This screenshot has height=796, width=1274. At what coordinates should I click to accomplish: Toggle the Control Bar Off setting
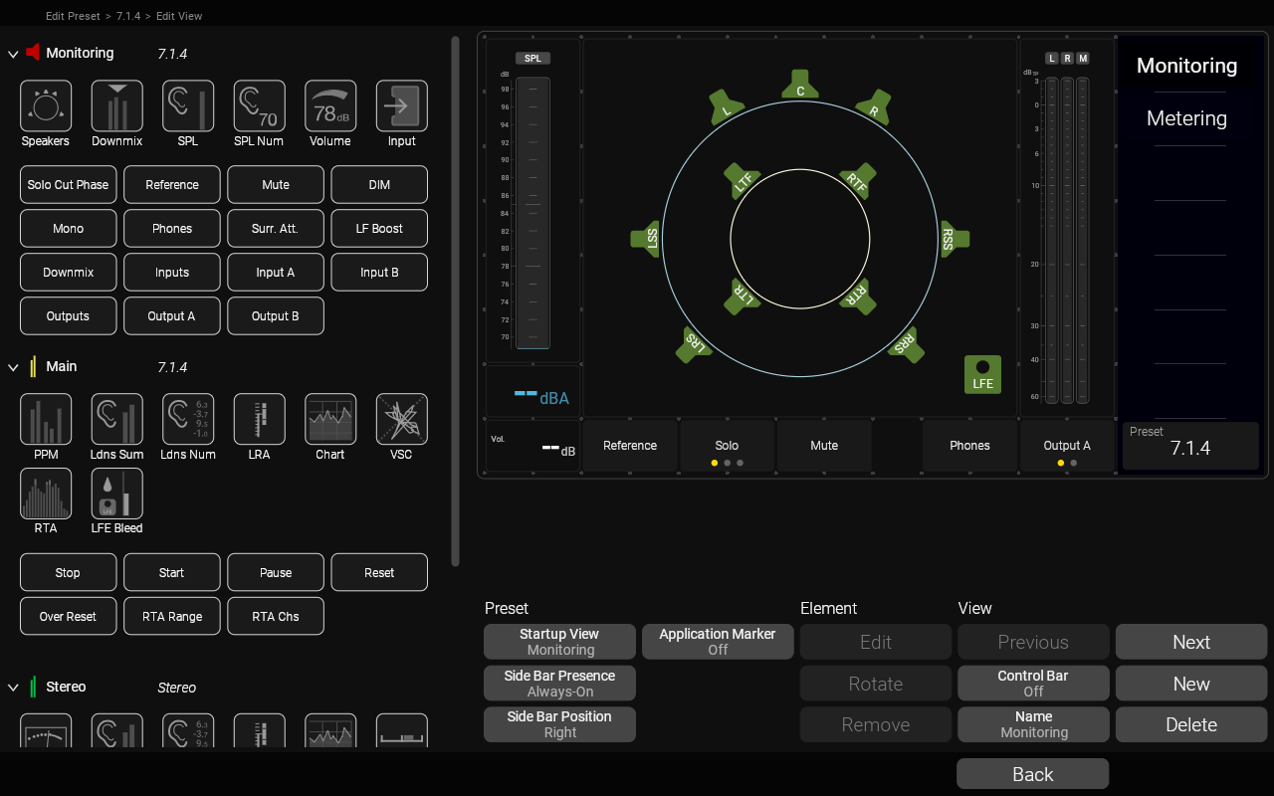click(x=1033, y=684)
